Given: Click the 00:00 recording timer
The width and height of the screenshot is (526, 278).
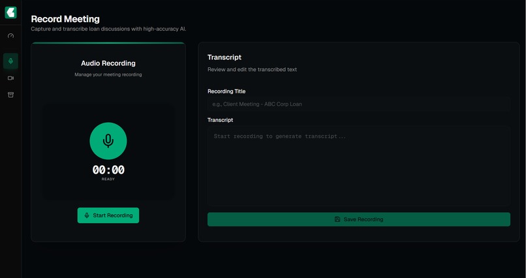Looking at the screenshot, I should tap(108, 170).
